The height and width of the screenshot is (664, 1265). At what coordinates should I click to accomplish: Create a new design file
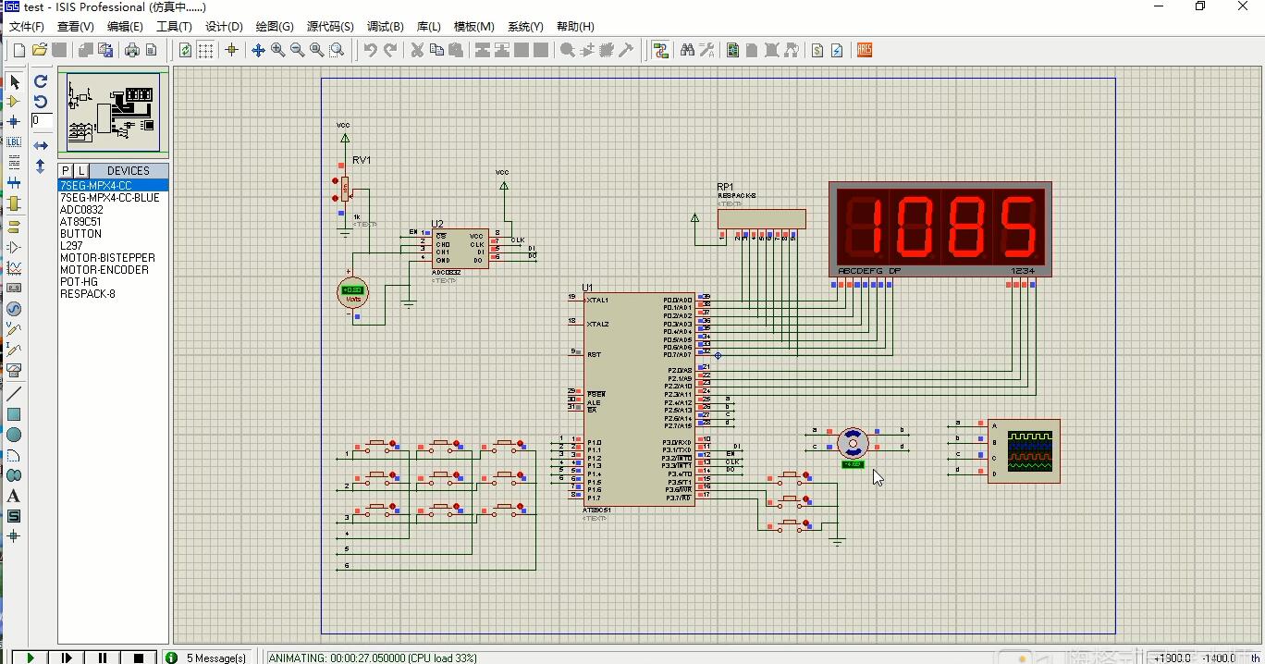click(x=19, y=50)
